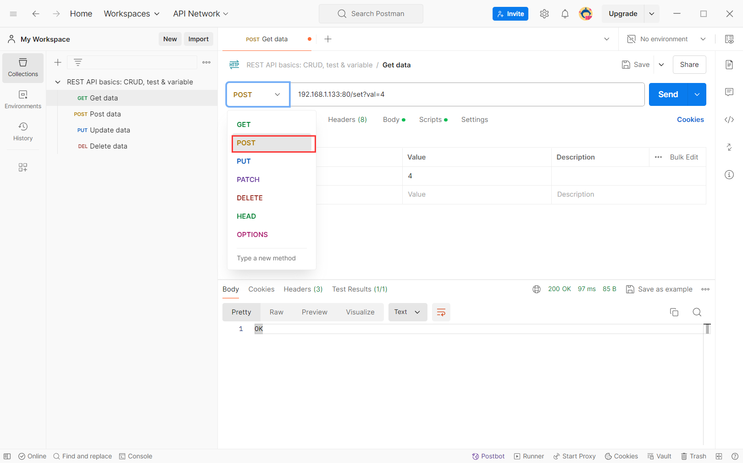Open Postbot from the status bar
The width and height of the screenshot is (743, 463).
(x=488, y=456)
